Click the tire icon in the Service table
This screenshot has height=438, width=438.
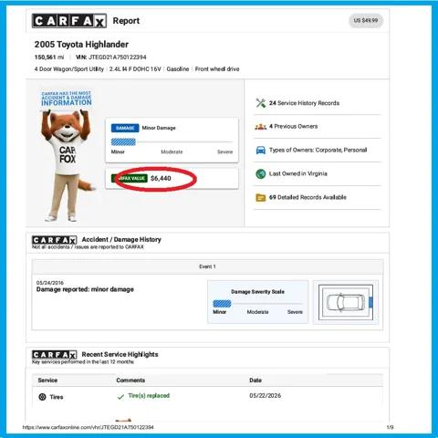tap(42, 397)
